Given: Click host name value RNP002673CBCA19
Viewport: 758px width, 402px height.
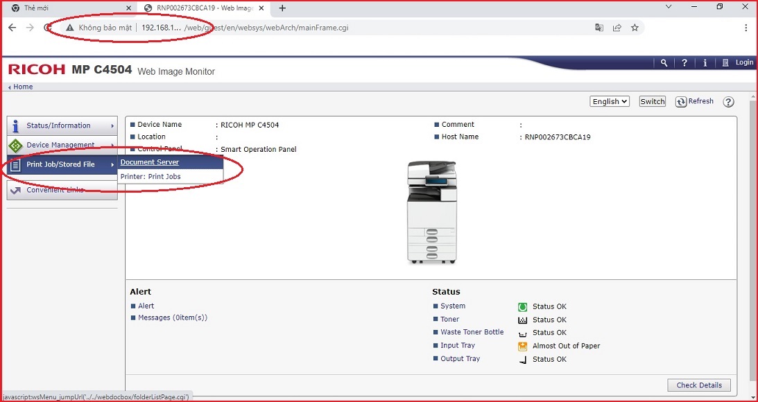Looking at the screenshot, I should 558,137.
